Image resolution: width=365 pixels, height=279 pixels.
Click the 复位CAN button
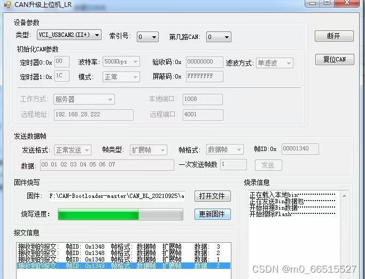(x=335, y=59)
